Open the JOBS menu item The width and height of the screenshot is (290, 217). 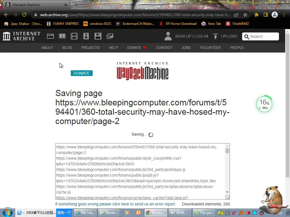186,47
